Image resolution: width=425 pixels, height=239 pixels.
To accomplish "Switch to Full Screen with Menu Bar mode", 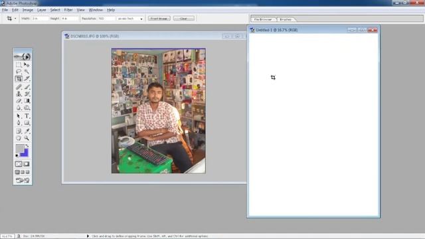I will pyautogui.click(x=23, y=172).
